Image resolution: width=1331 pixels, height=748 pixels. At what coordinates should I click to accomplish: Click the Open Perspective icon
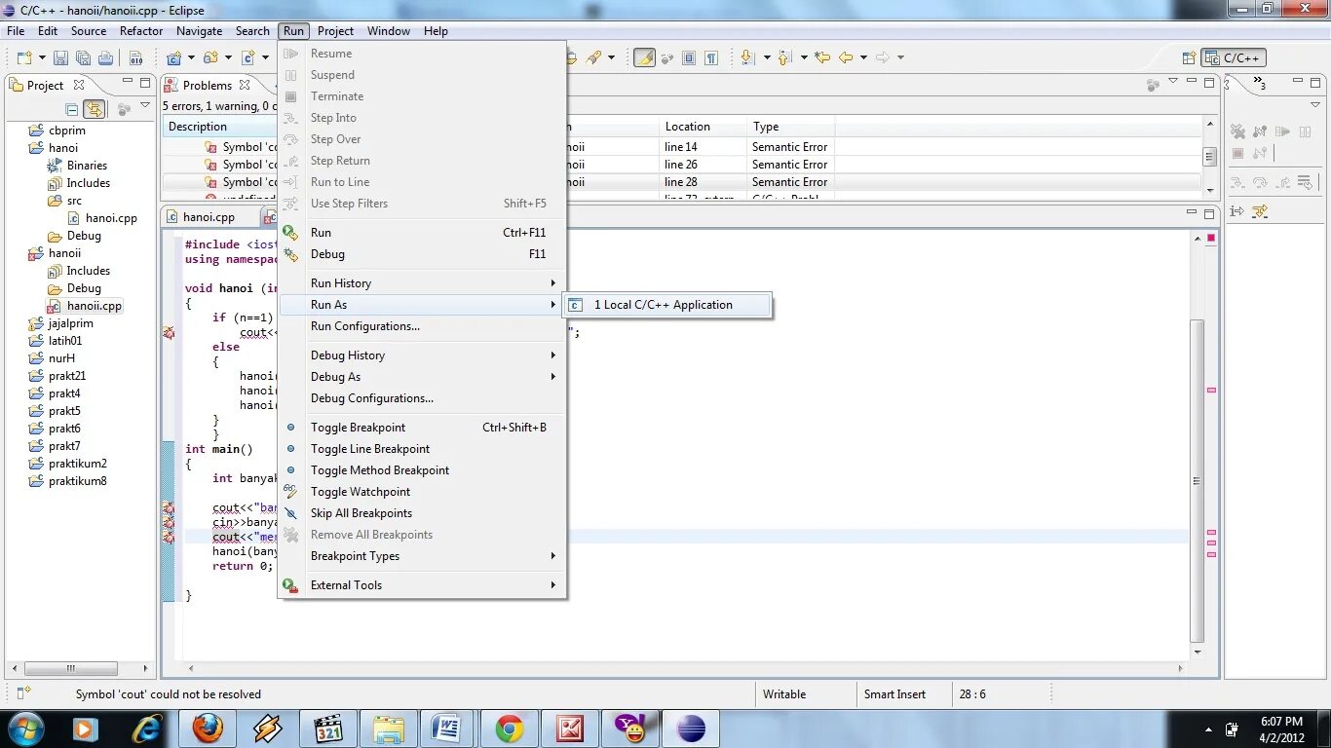pyautogui.click(x=1189, y=57)
